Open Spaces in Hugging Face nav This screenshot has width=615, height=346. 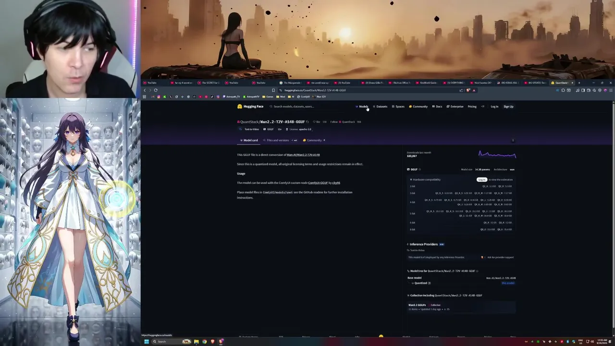398,106
